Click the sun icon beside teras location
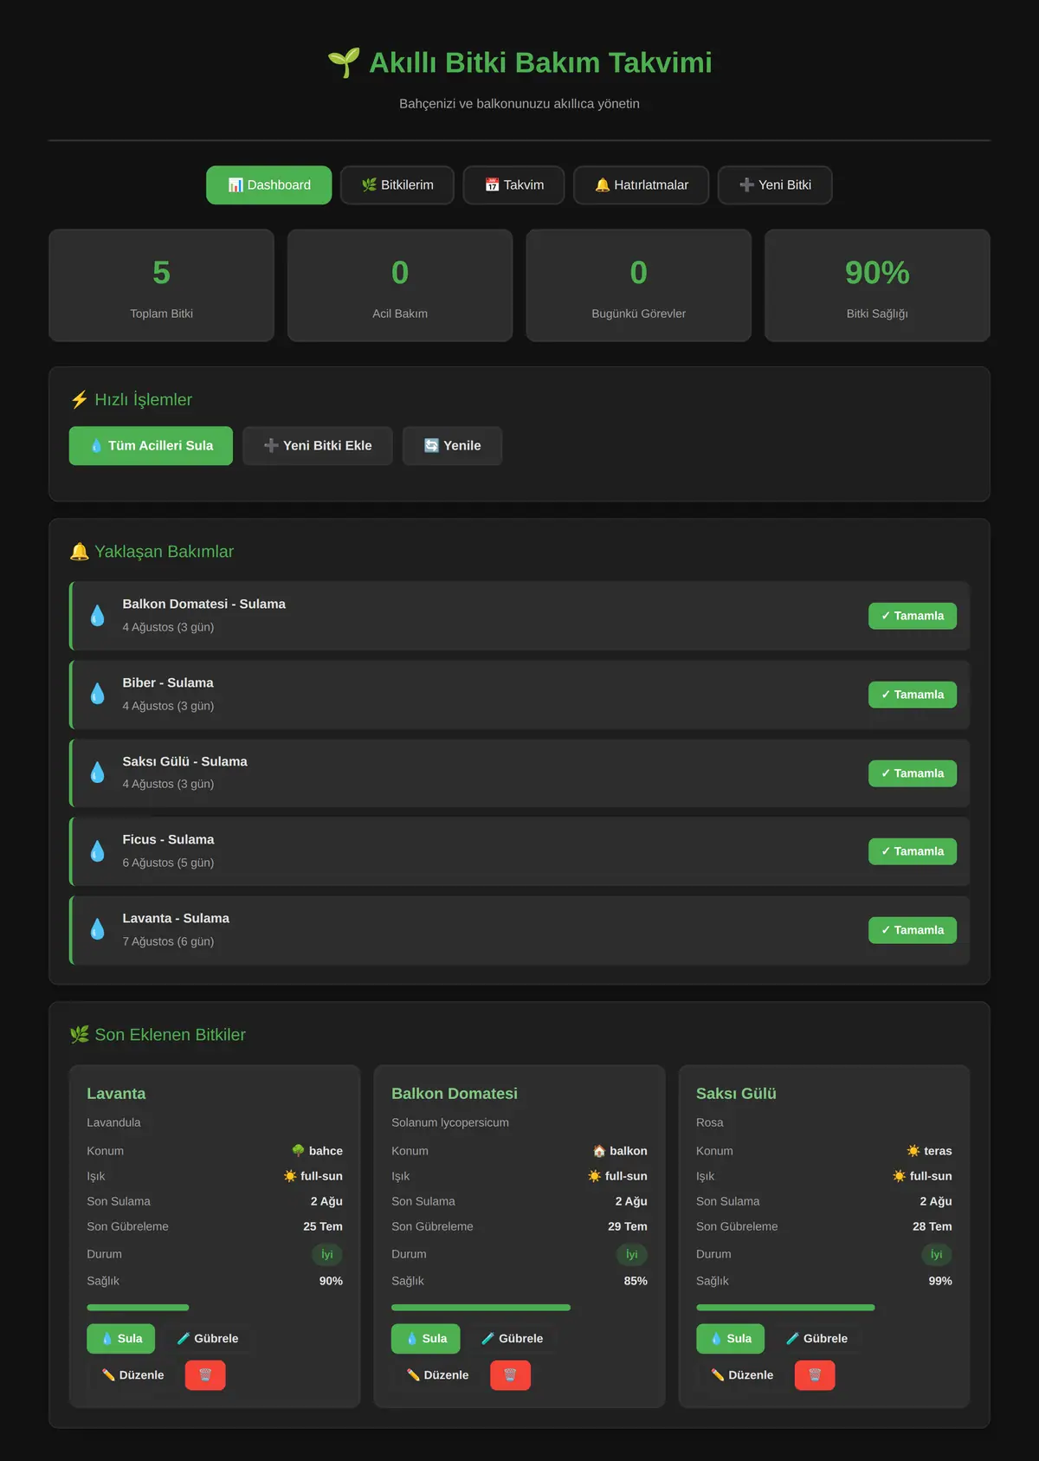 point(913,1151)
